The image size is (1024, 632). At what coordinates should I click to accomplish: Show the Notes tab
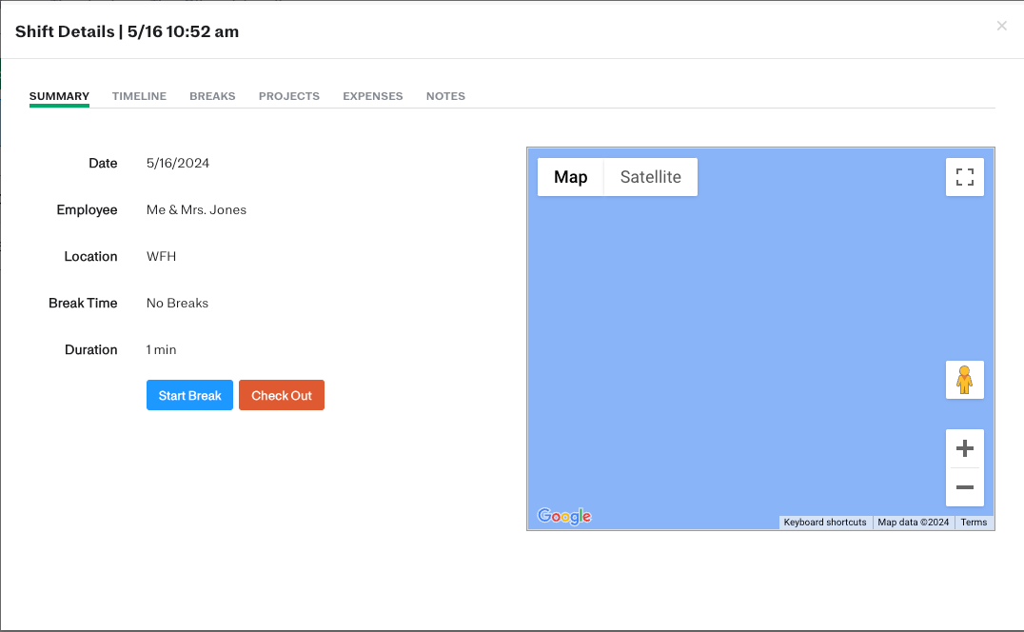pos(445,96)
